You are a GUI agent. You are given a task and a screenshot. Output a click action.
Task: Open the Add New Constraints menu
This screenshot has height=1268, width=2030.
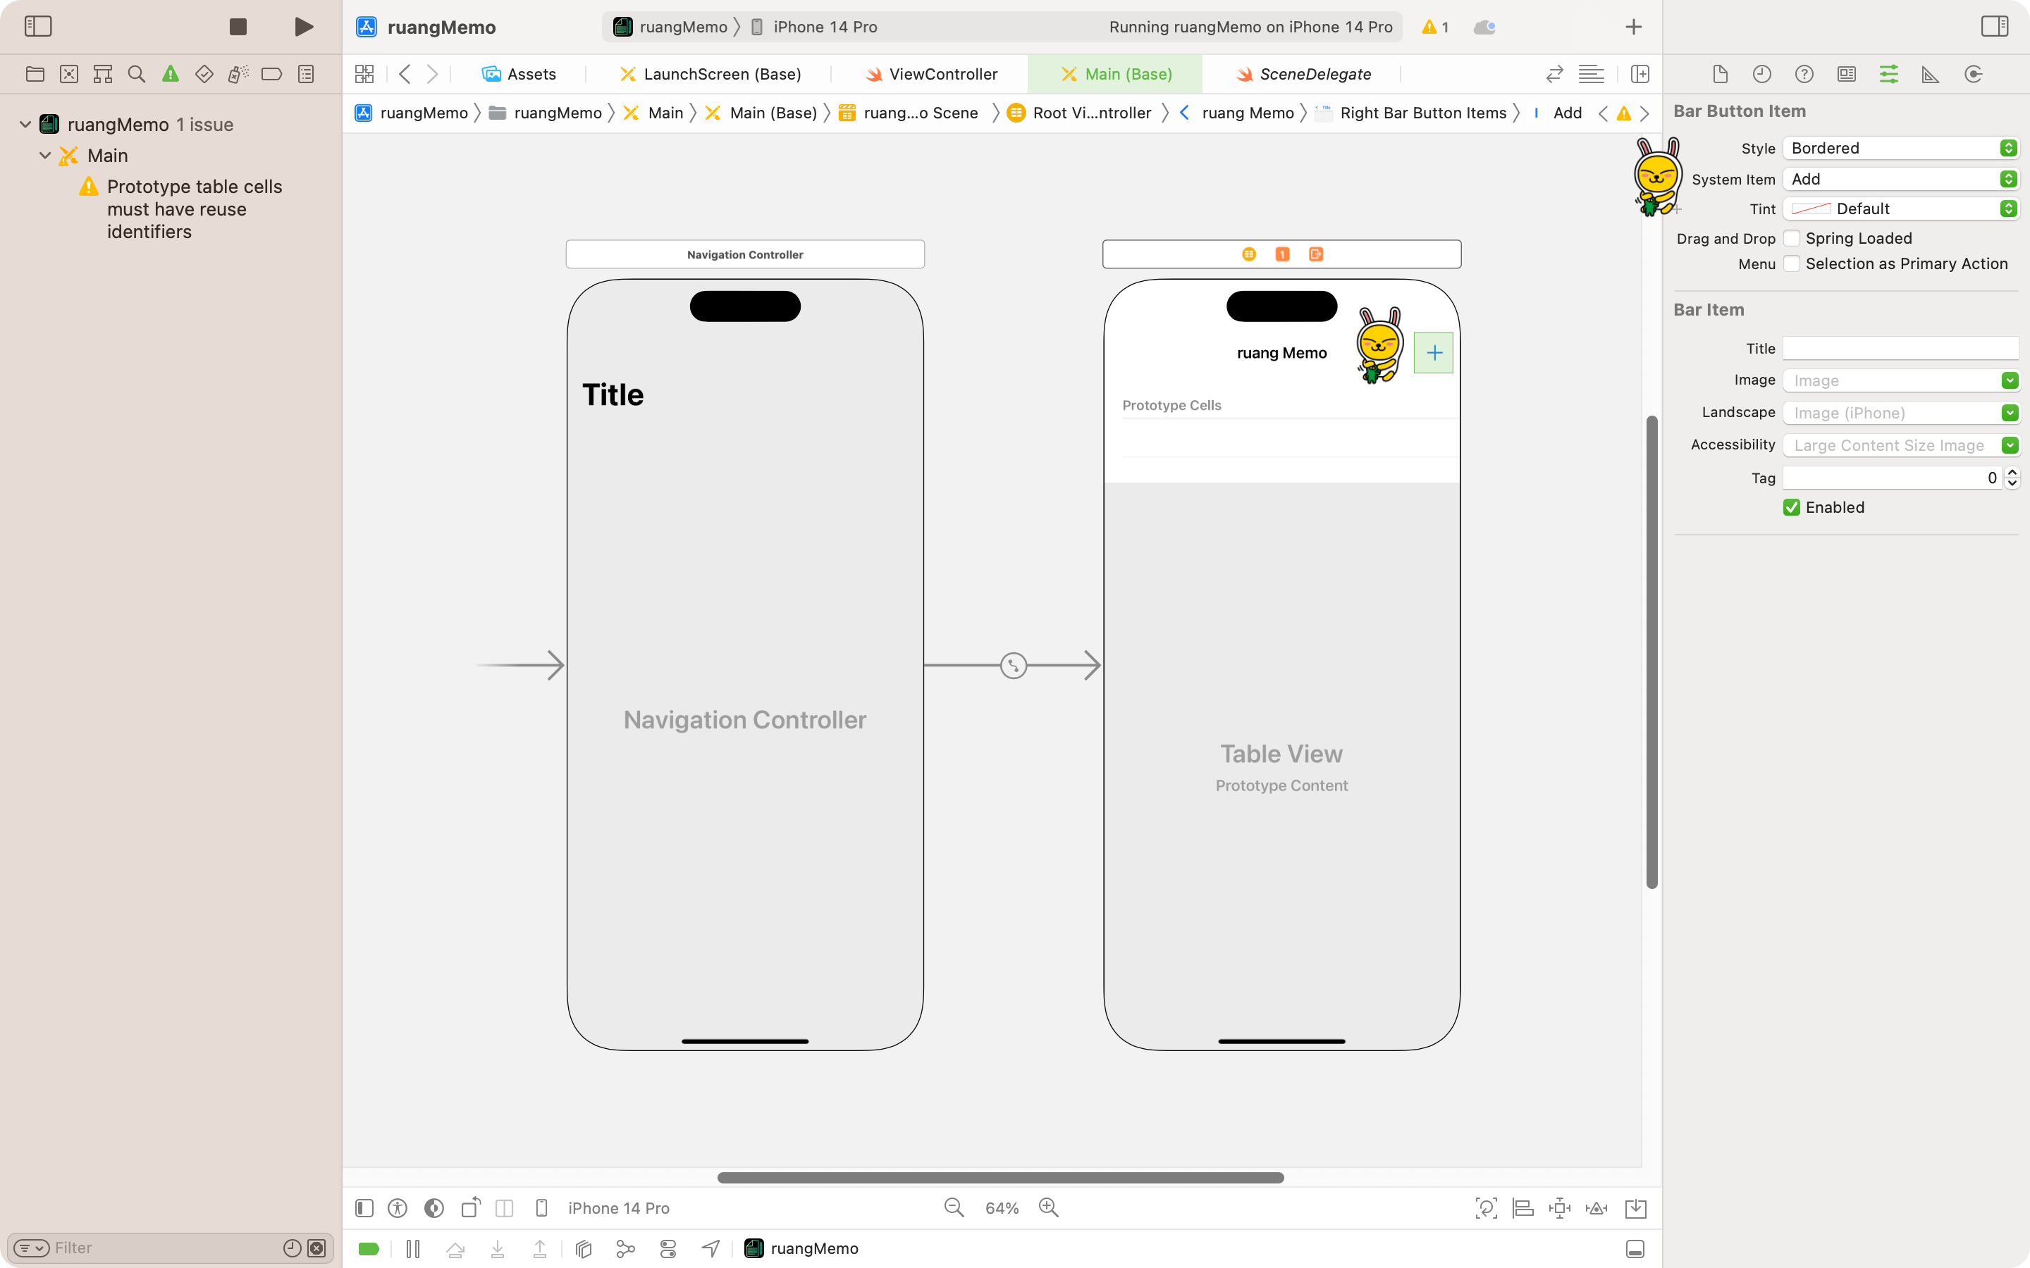coord(1559,1207)
